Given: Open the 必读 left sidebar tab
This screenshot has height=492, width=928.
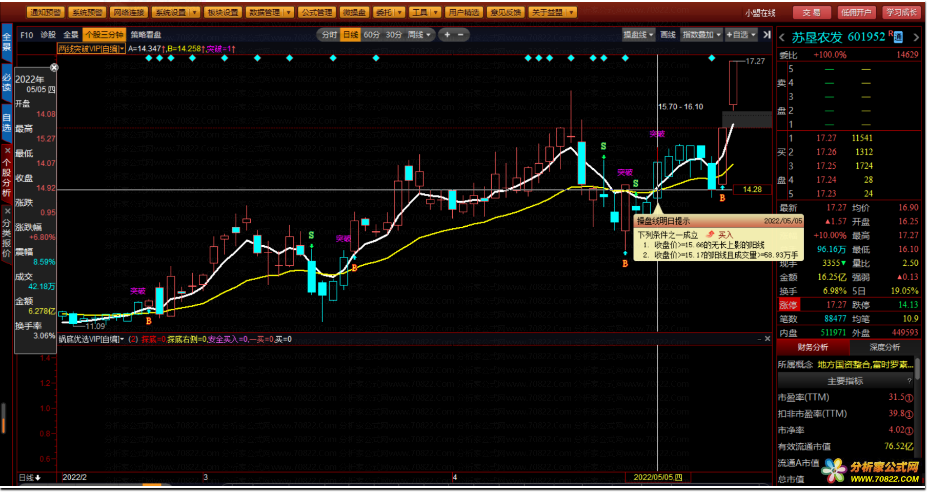Looking at the screenshot, I should click(7, 83).
